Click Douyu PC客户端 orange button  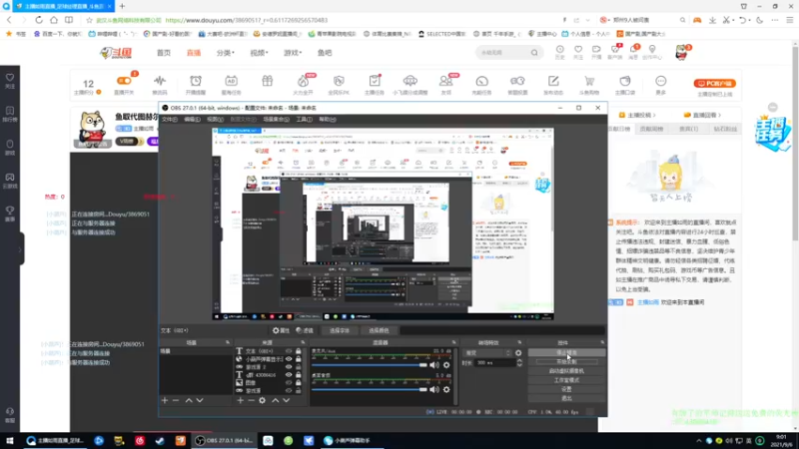coord(714,83)
